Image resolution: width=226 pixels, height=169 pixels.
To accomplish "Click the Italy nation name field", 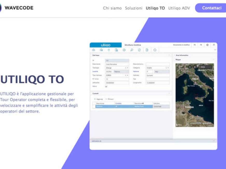I will pos(162,72).
